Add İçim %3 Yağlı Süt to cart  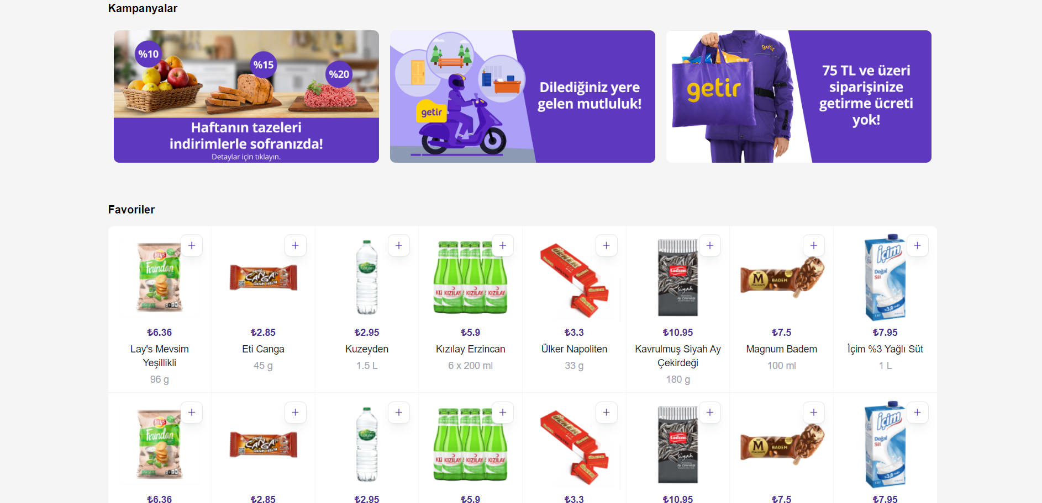(918, 245)
